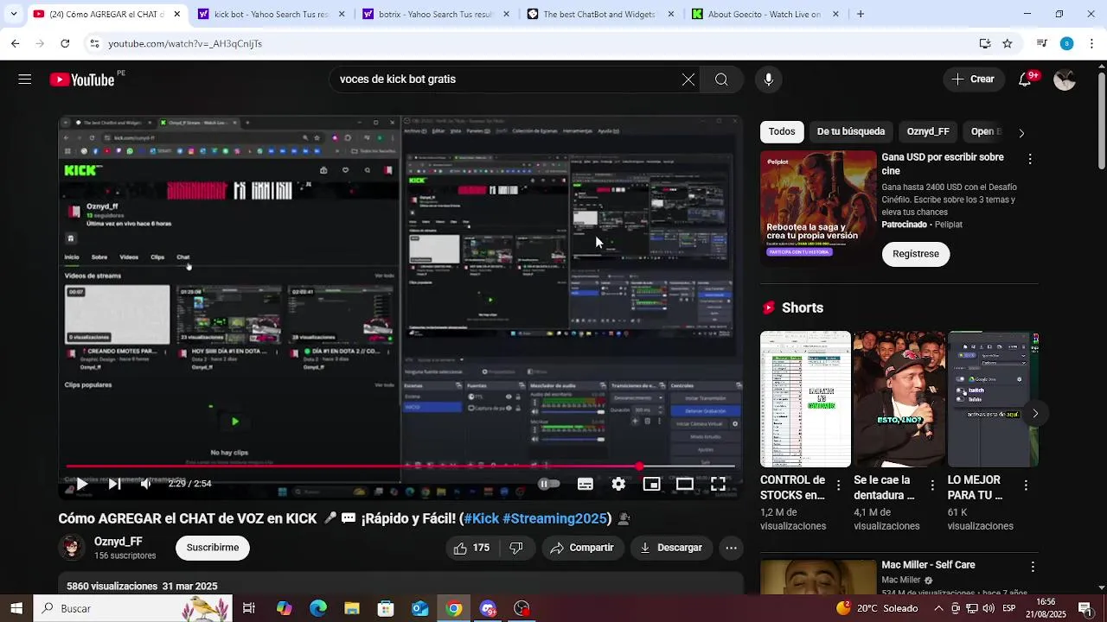Open Mac Miller - Self Care video title
The image size is (1107, 622).
(x=928, y=565)
